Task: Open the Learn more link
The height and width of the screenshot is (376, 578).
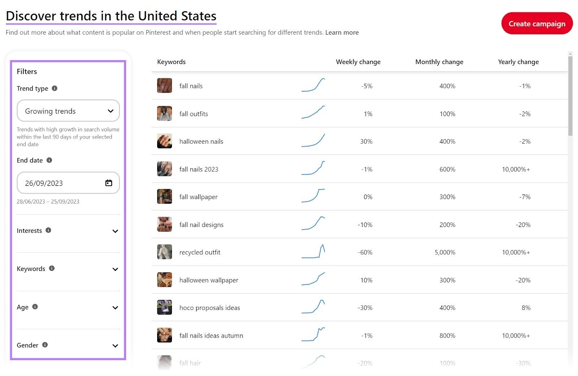Action: 341,32
